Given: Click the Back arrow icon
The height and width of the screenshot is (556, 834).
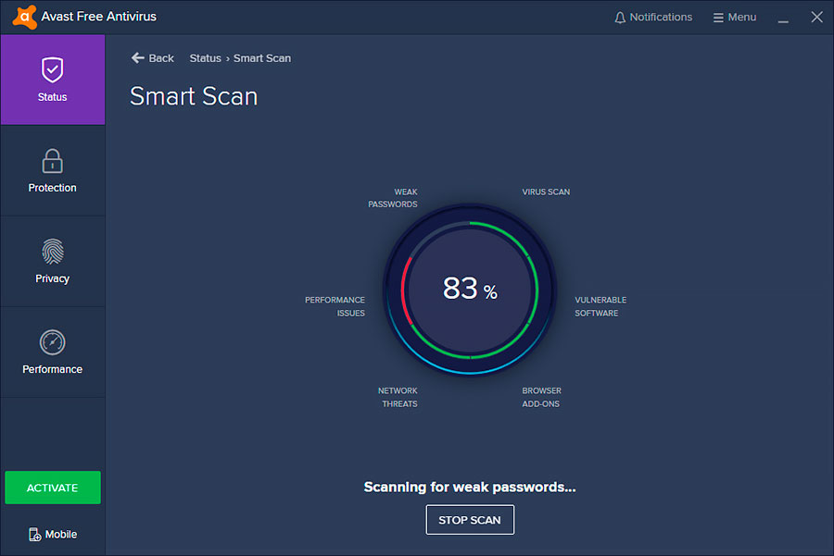Looking at the screenshot, I should pyautogui.click(x=138, y=58).
